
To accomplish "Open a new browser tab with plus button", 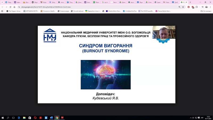I will (x=190, y=2).
